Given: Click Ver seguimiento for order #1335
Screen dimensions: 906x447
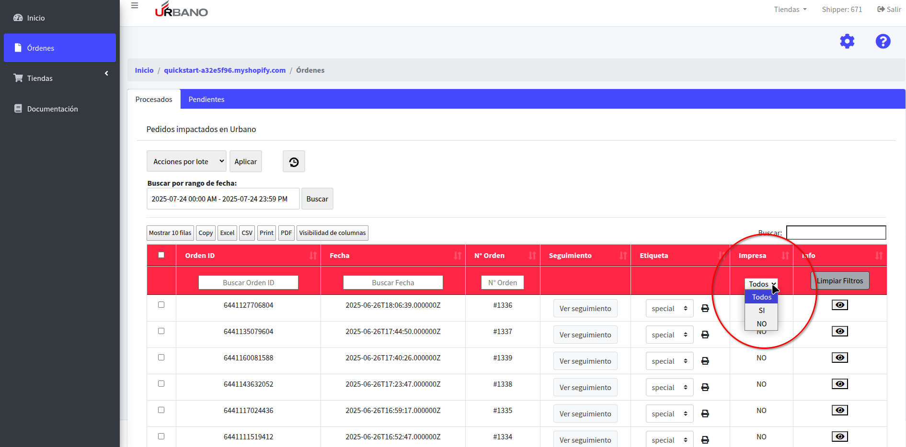Looking at the screenshot, I should click(x=585, y=414).
